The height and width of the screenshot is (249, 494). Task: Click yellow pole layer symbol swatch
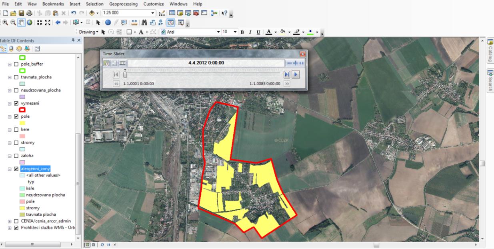coord(22,122)
